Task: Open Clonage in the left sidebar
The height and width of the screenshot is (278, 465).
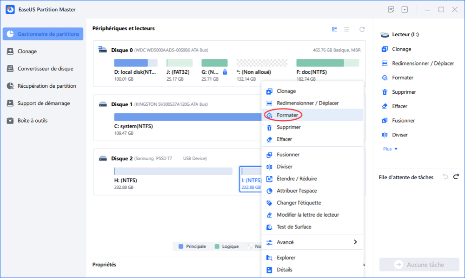Action: pos(27,52)
